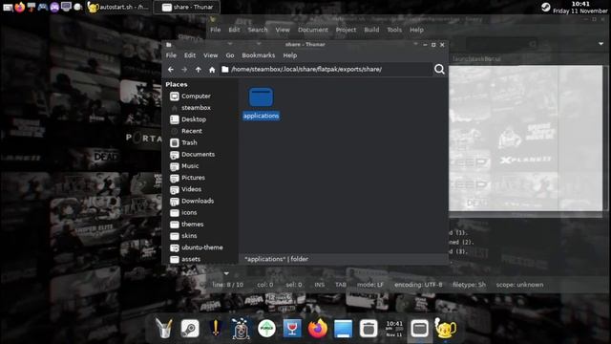Go forward using Thunar's forward arrow
611x344 pixels.
pos(184,70)
